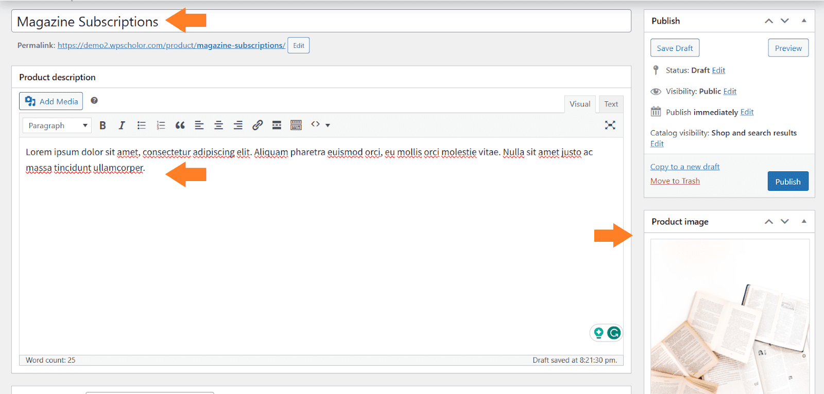Publish the product
824x394 pixels.
pyautogui.click(x=788, y=181)
